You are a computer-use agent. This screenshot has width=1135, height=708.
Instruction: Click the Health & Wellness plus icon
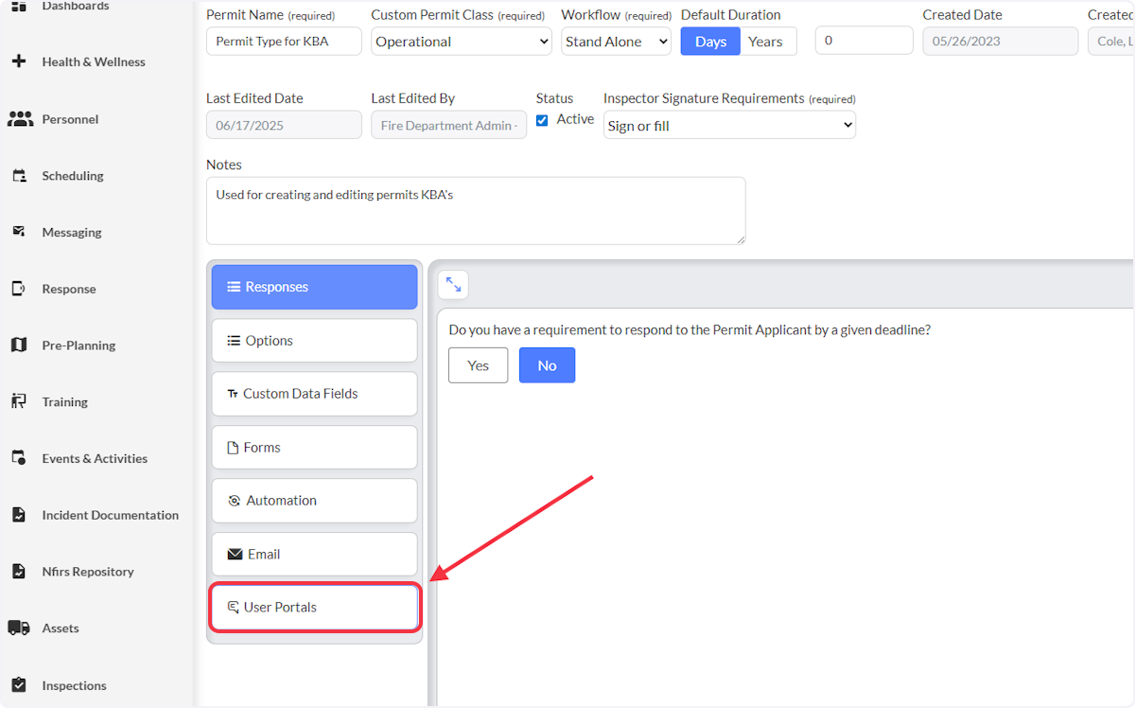point(18,62)
